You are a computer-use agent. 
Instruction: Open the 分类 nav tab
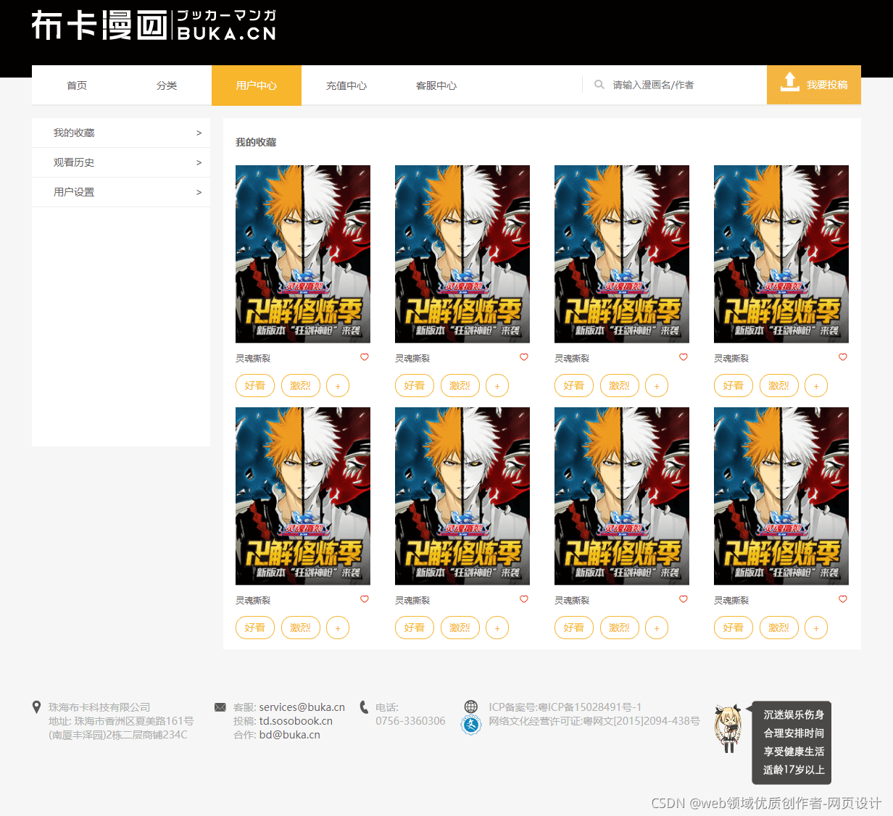[167, 86]
